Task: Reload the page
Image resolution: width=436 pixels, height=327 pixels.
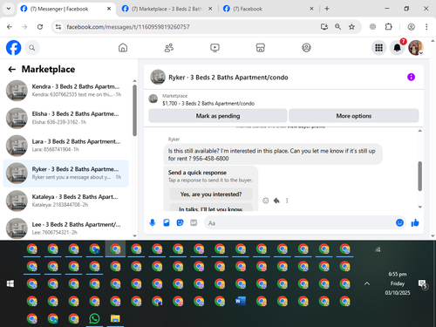Action: point(40,27)
